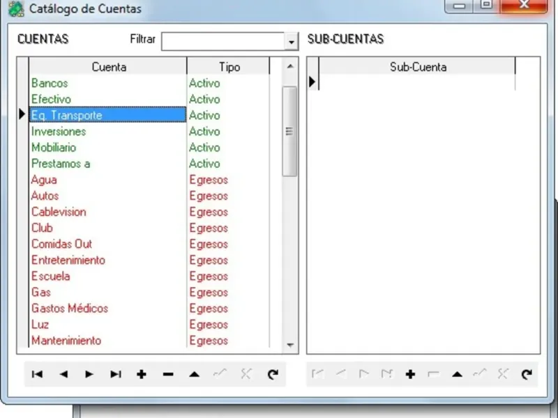Close the Catálogo de Cuentas window
This screenshot has width=558, height=418.
click(x=524, y=5)
